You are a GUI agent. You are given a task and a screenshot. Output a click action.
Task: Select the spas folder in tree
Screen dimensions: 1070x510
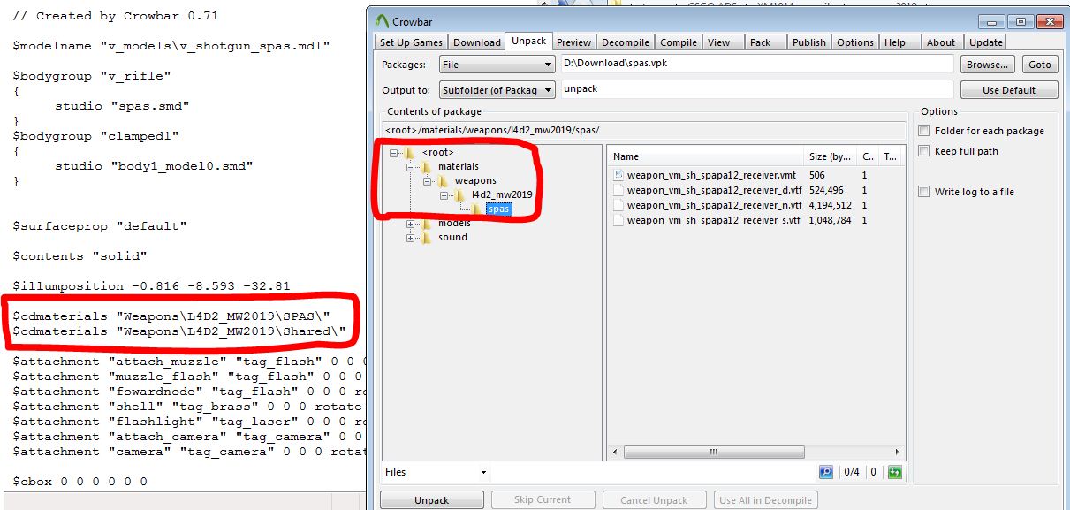499,209
